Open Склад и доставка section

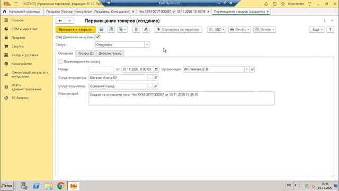[25, 55]
